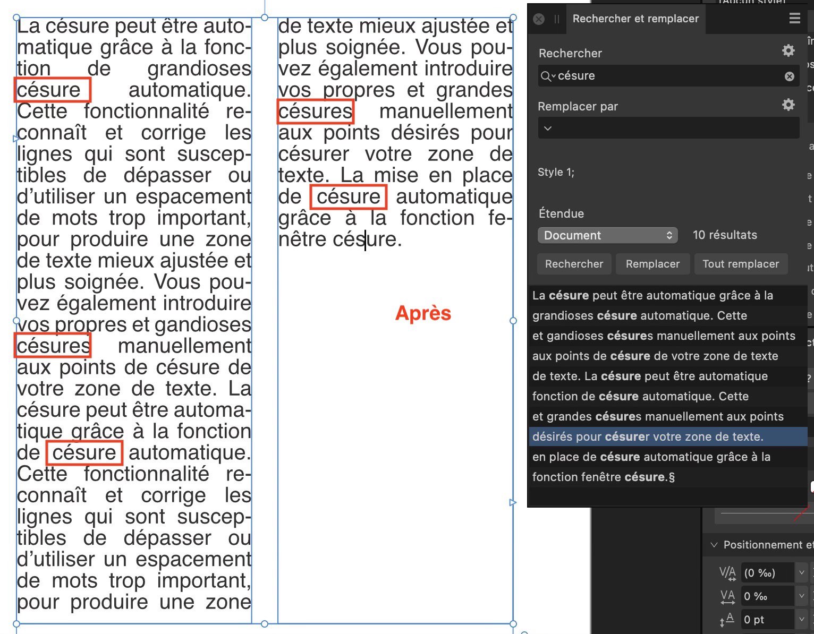Viewport: 814px width, 634px height.
Task: Select result "fonction fenêtre césure.§"
Action: click(x=668, y=477)
